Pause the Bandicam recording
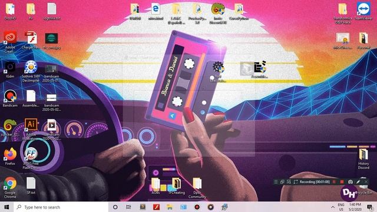This screenshot has height=212, width=377. [334, 182]
